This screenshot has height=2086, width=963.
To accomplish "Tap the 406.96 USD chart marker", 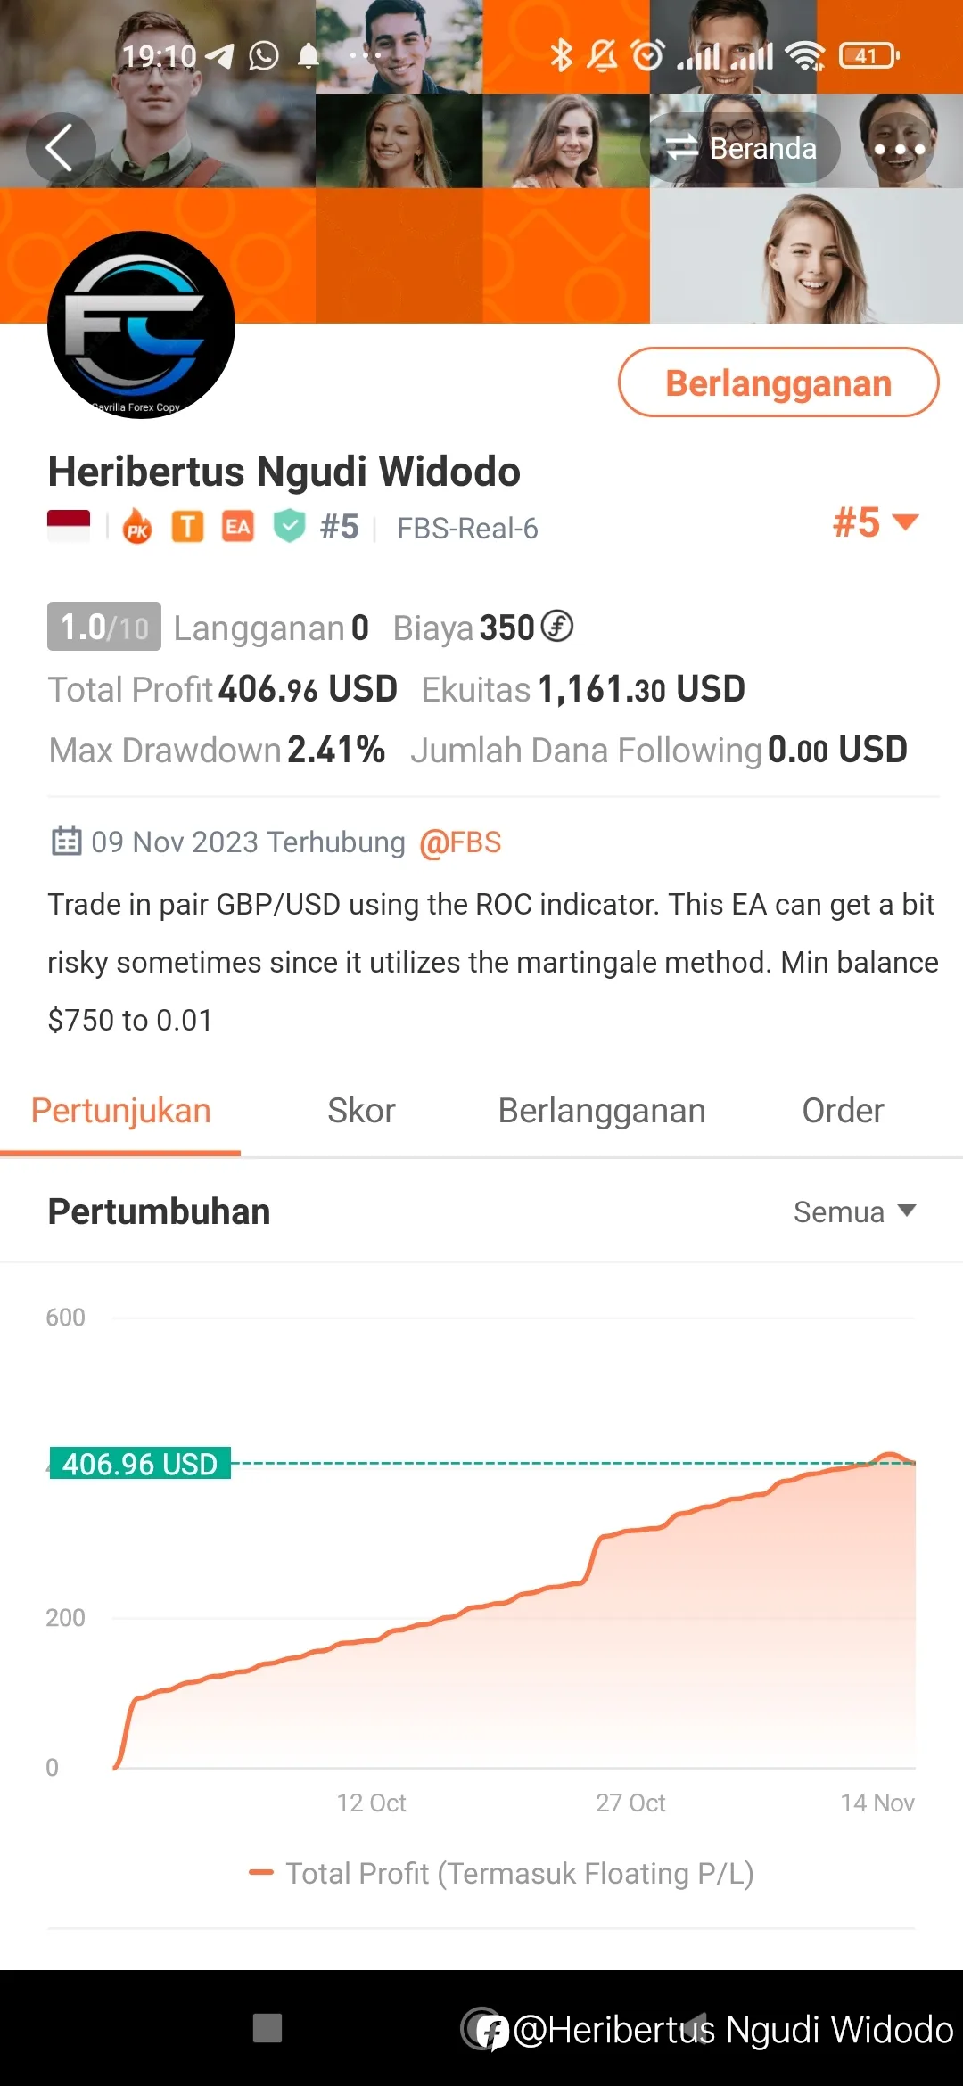I will [140, 1463].
